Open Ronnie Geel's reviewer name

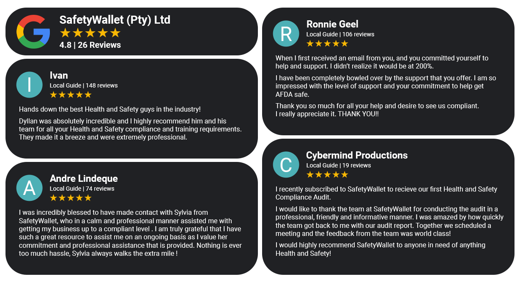332,24
